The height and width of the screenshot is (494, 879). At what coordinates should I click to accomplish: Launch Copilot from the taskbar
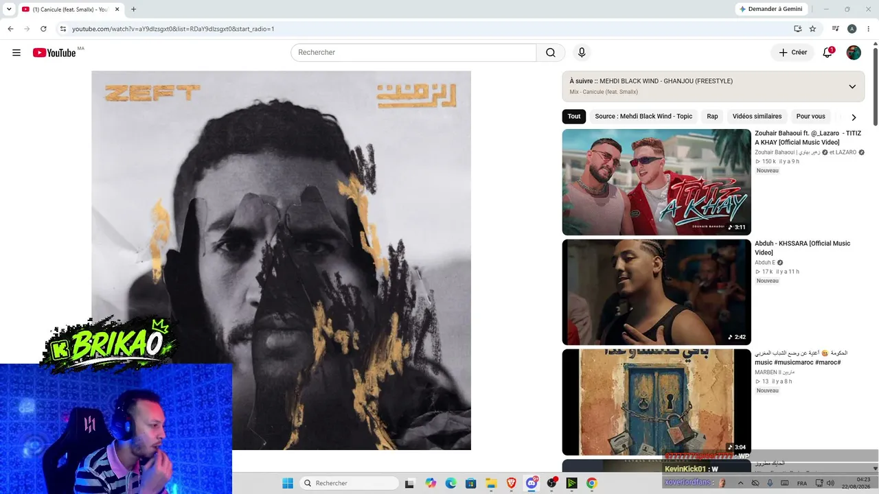coord(431,483)
